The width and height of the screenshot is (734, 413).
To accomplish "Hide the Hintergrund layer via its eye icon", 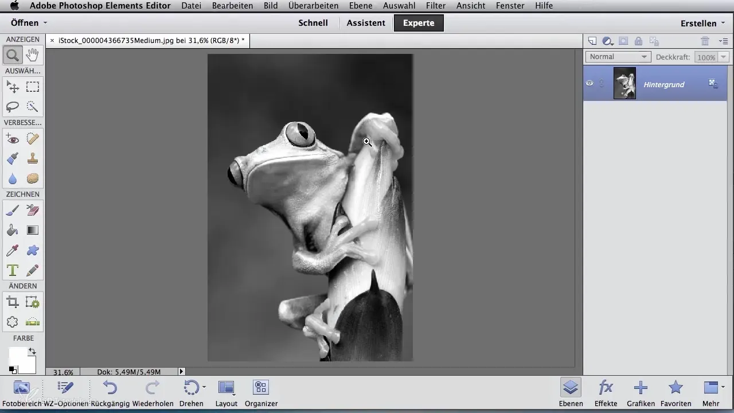I will coord(589,83).
